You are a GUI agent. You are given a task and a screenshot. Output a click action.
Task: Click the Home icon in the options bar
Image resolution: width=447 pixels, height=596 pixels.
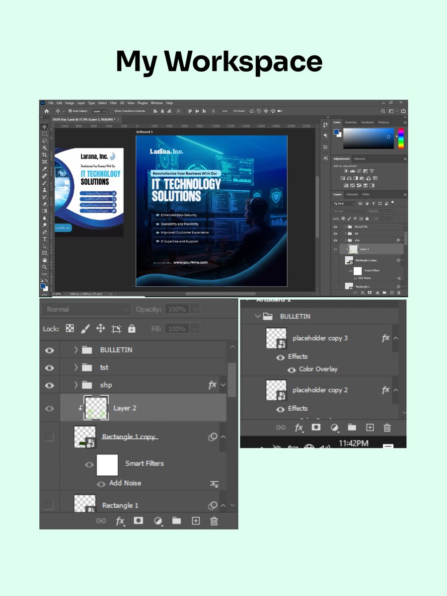pos(47,111)
